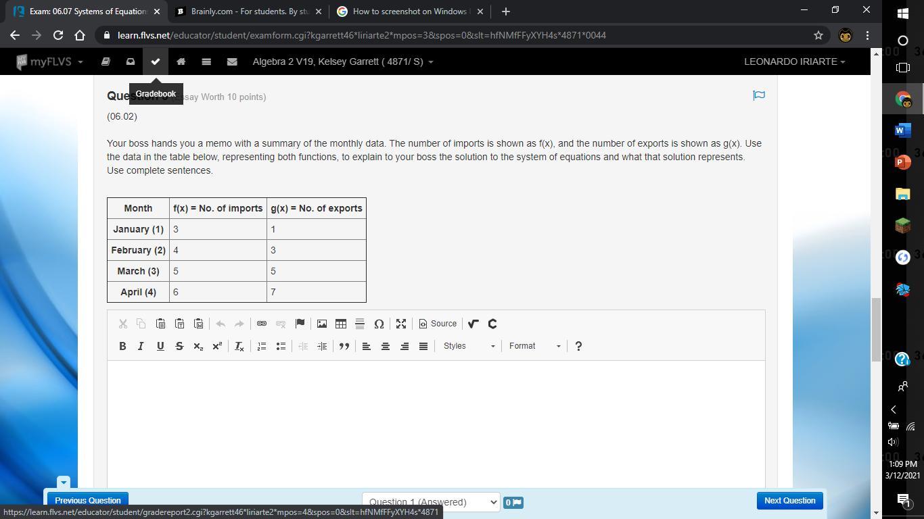
Task: Go to the course Home icon
Action: click(x=181, y=61)
